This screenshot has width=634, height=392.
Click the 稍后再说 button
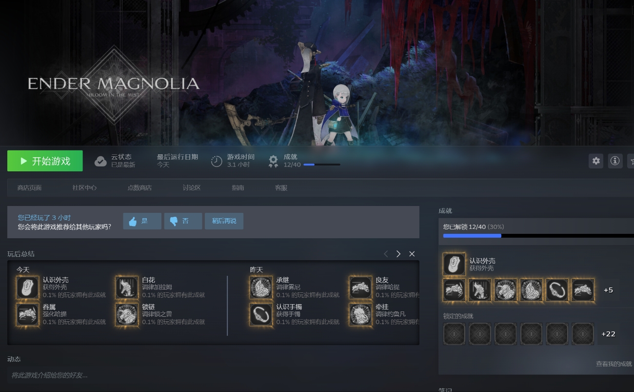pyautogui.click(x=224, y=221)
